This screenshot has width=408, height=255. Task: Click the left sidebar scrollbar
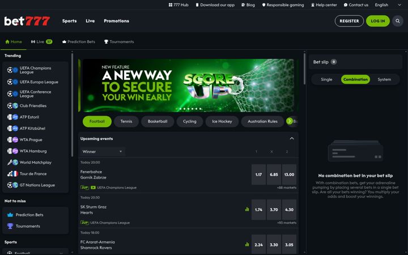[72, 105]
